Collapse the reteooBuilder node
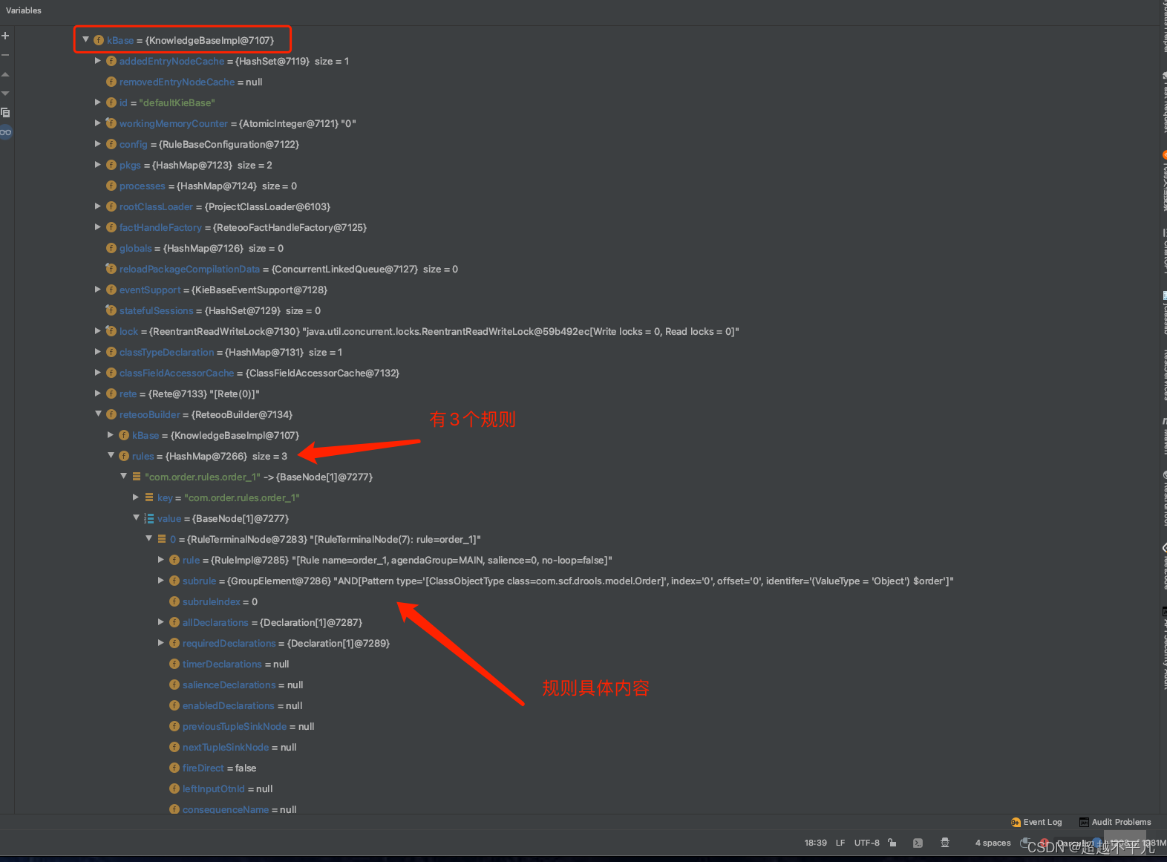The width and height of the screenshot is (1167, 862). click(98, 414)
